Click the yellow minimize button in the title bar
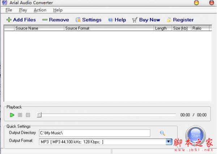Screen dimensions: 217x154 (x=196, y=3)
